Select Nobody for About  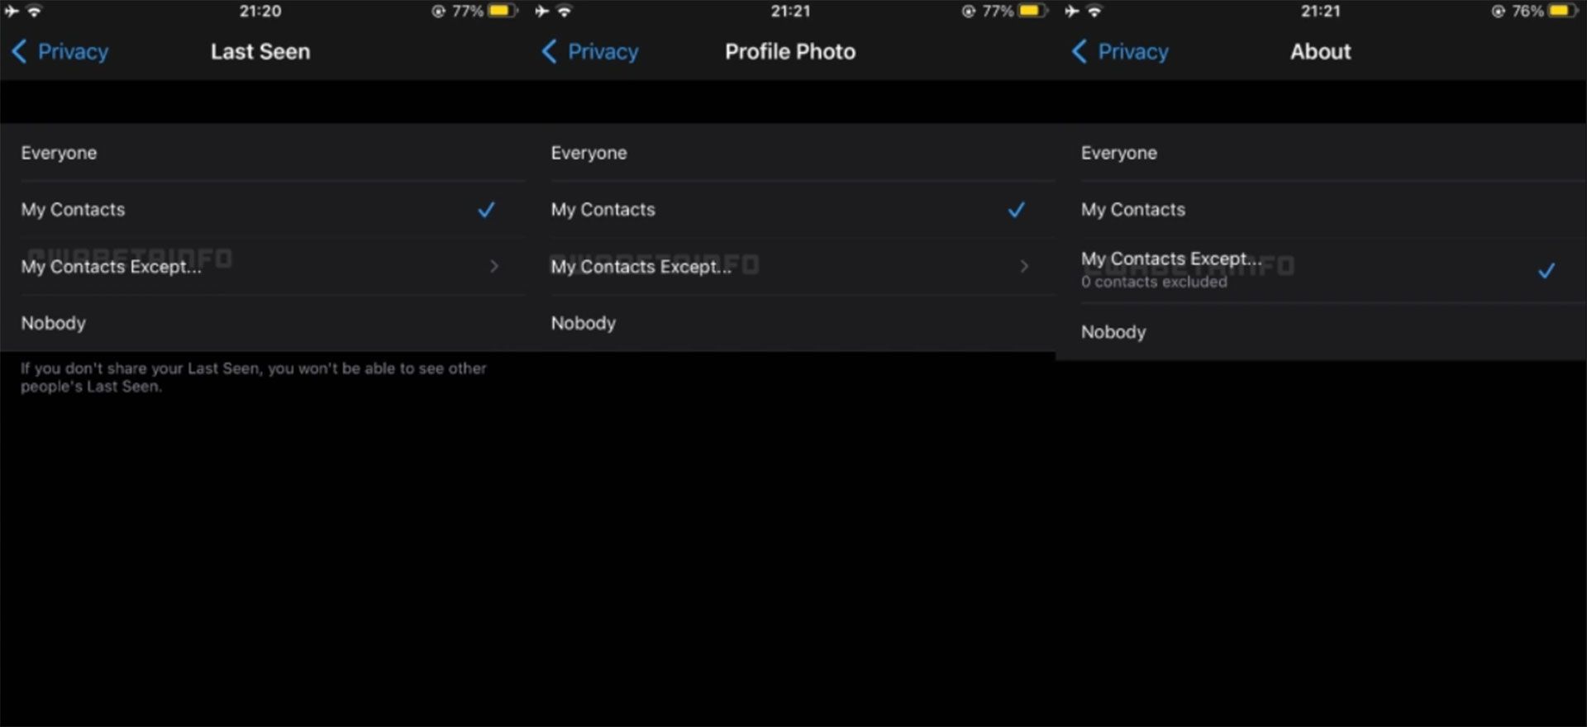tap(1322, 332)
